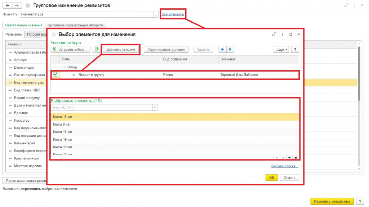Click the Изменять Номенклатура input field
369x207 pixels.
[x=86, y=14]
